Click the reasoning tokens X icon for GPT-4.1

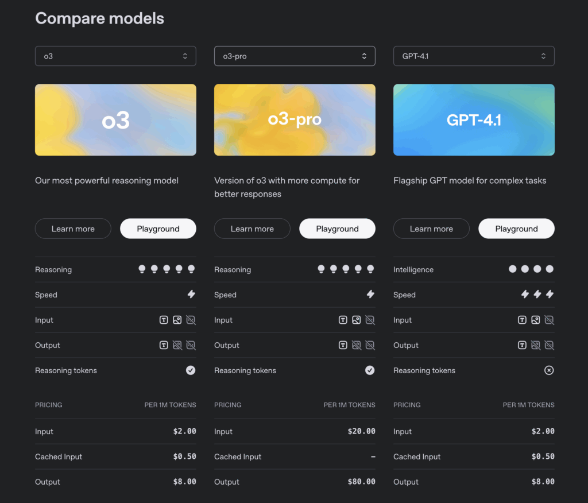[549, 370]
